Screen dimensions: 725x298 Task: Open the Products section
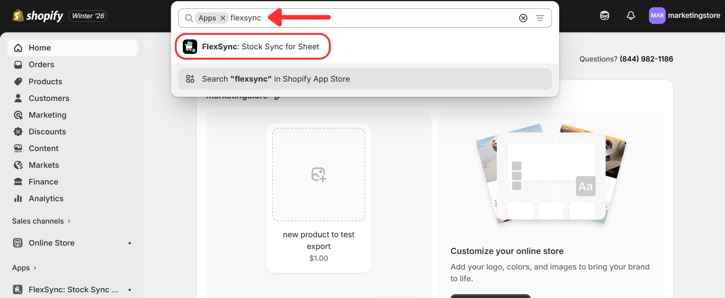(45, 82)
